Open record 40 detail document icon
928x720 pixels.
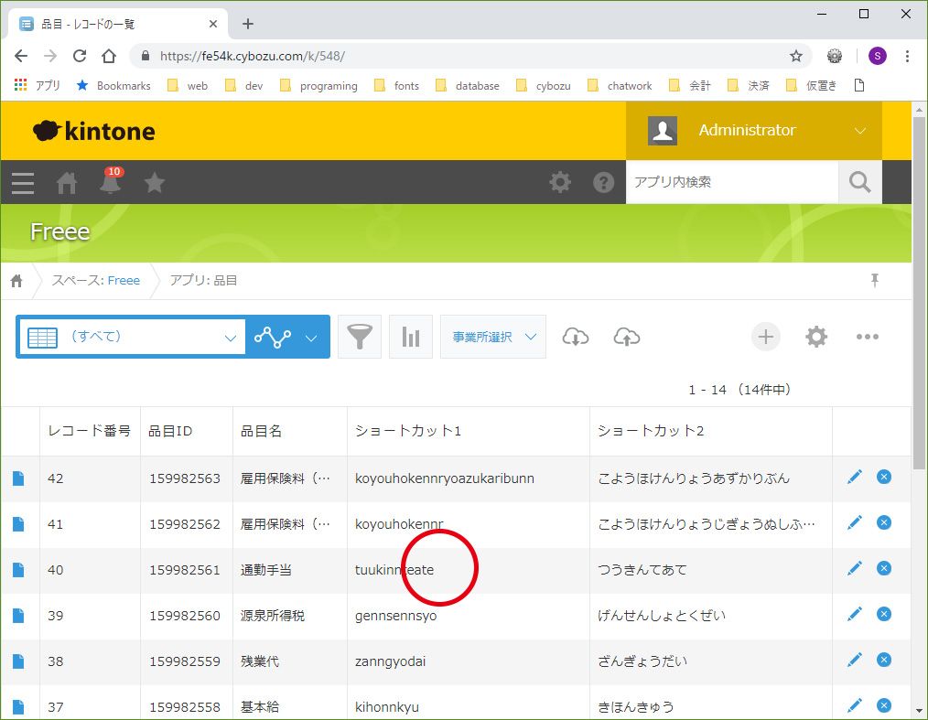click(18, 570)
